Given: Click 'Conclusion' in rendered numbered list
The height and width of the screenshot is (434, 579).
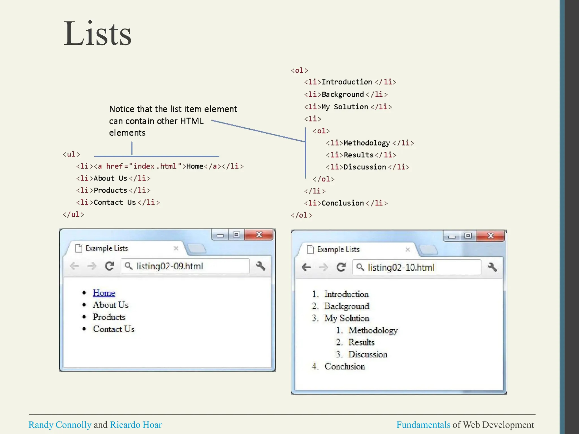Looking at the screenshot, I should [345, 366].
